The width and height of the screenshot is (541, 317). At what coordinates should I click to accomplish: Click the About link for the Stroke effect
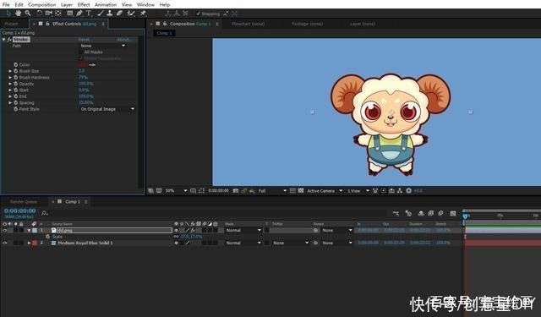click(x=123, y=40)
